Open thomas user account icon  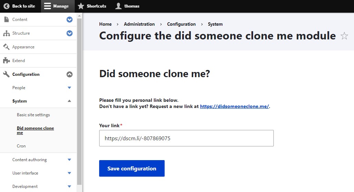click(118, 6)
